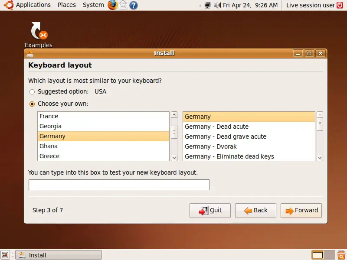Select Georgia in the country list
Viewport: 347px width, 260px height.
pos(103,126)
